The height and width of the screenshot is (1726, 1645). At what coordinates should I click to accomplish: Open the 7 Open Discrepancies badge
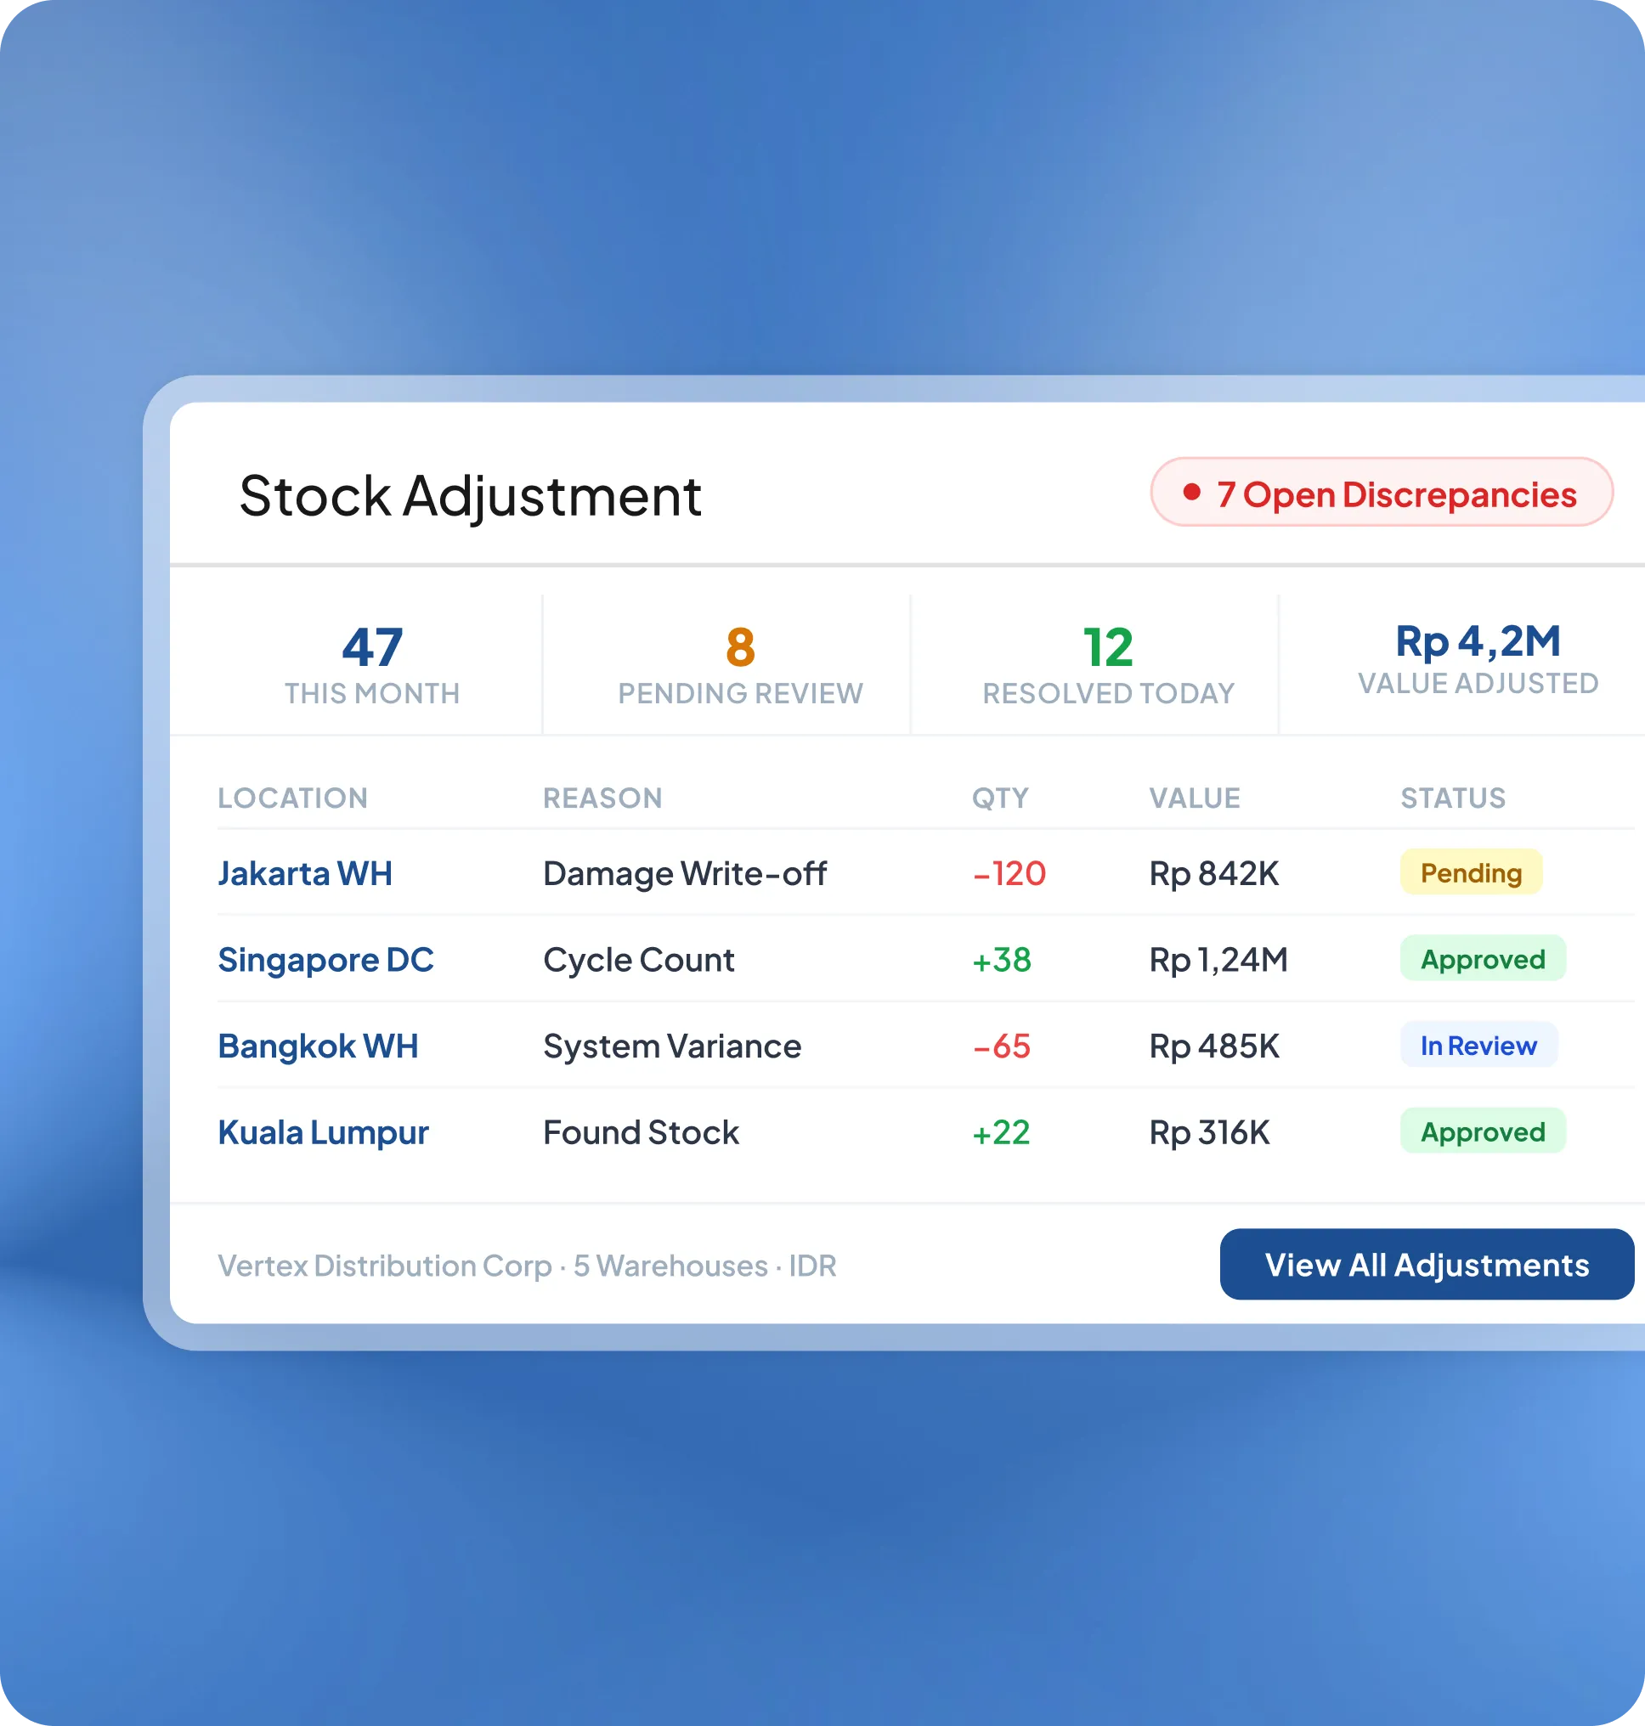pyautogui.click(x=1381, y=492)
